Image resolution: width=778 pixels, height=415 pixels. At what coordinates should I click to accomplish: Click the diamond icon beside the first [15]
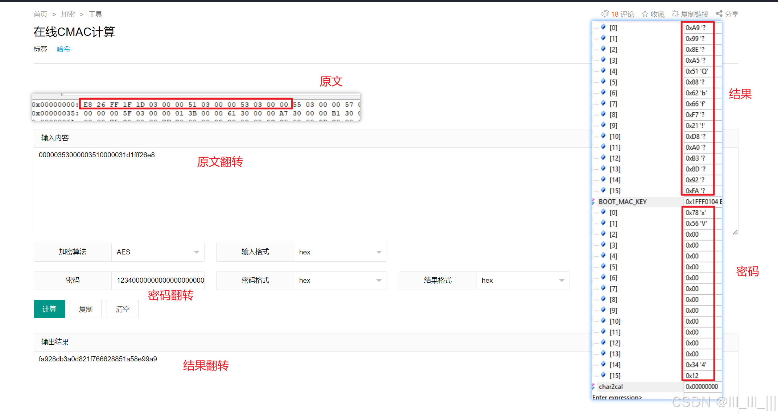click(x=603, y=190)
